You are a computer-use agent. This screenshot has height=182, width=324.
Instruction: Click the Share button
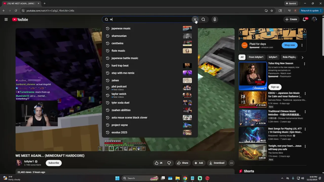183,163
